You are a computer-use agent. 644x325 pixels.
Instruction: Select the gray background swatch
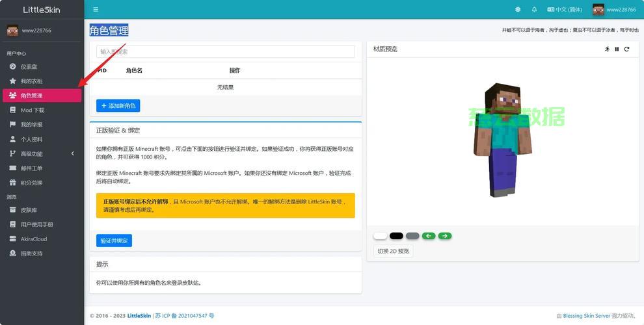[412, 236]
